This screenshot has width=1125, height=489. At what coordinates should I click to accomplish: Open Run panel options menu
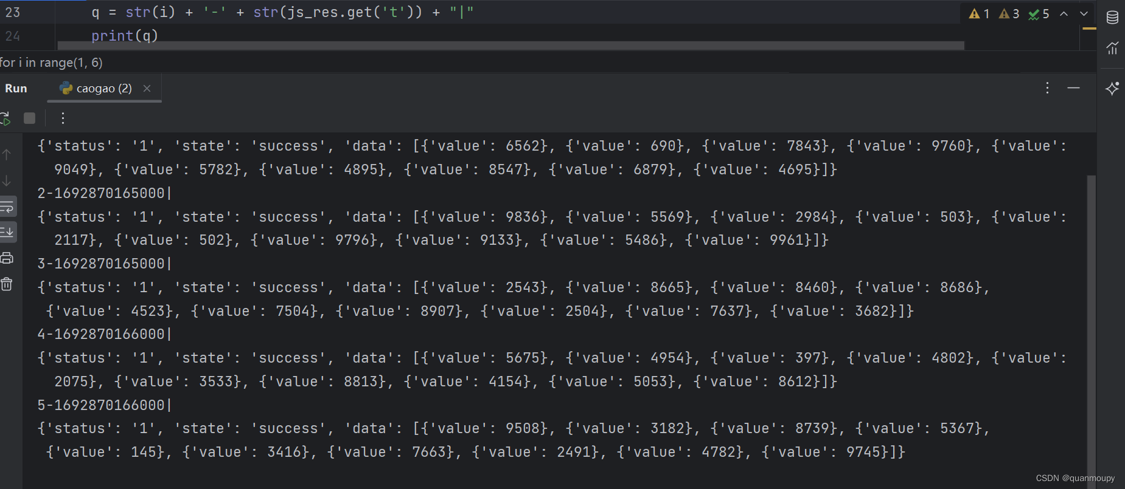1047,88
